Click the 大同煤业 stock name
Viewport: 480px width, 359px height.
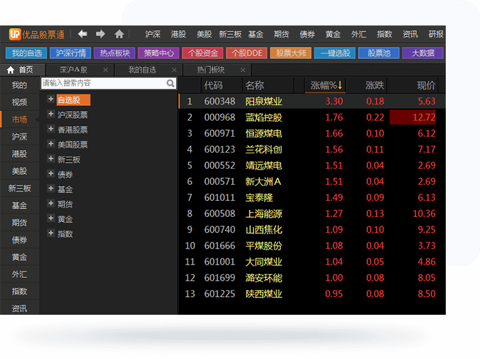coord(263,262)
